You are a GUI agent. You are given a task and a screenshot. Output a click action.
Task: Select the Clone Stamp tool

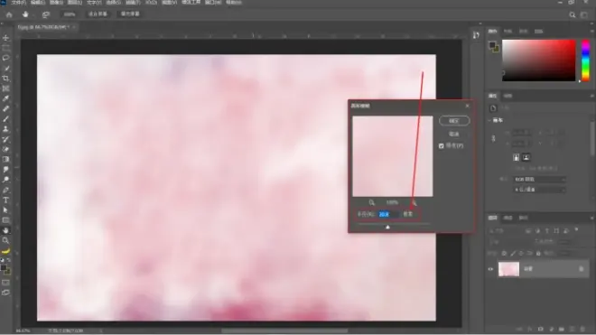5,129
